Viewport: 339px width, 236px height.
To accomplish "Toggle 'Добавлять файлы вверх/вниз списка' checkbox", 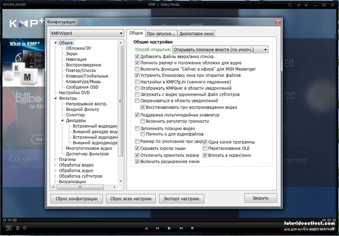I will pos(137,57).
